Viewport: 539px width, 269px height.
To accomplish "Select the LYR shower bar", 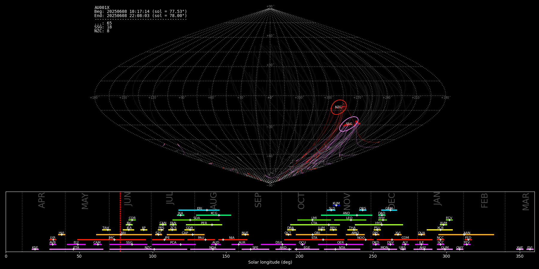I will [x=53, y=240].
